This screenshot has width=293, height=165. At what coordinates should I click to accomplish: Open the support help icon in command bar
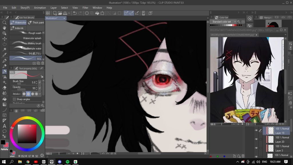coord(150,13)
